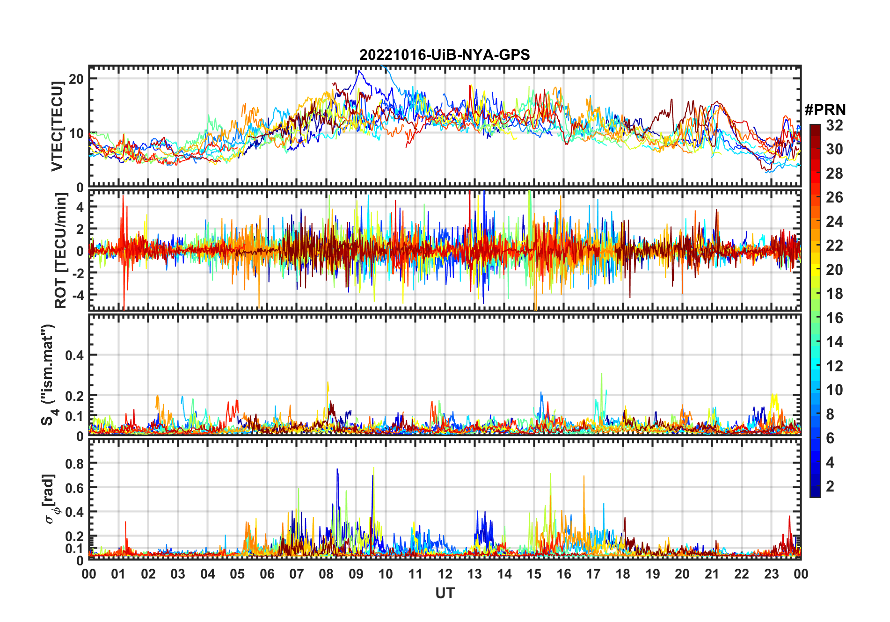Click the S4 ("ism.mat") y-axis label
The image size is (890, 622).
48,375
